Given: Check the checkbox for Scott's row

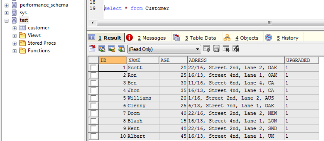Looking at the screenshot, I should pyautogui.click(x=93, y=68).
